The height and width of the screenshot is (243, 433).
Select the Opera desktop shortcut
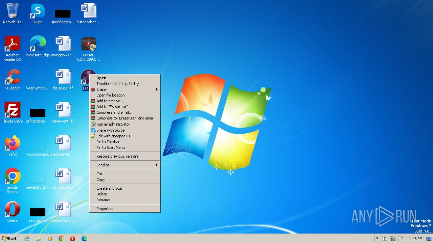click(x=12, y=212)
